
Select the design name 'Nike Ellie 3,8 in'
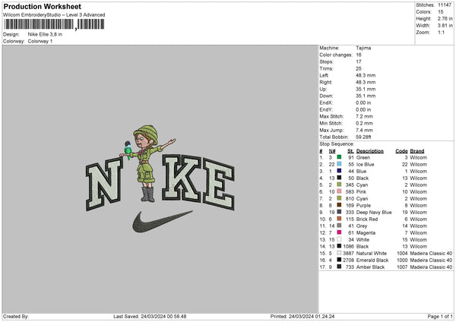[x=45, y=34]
